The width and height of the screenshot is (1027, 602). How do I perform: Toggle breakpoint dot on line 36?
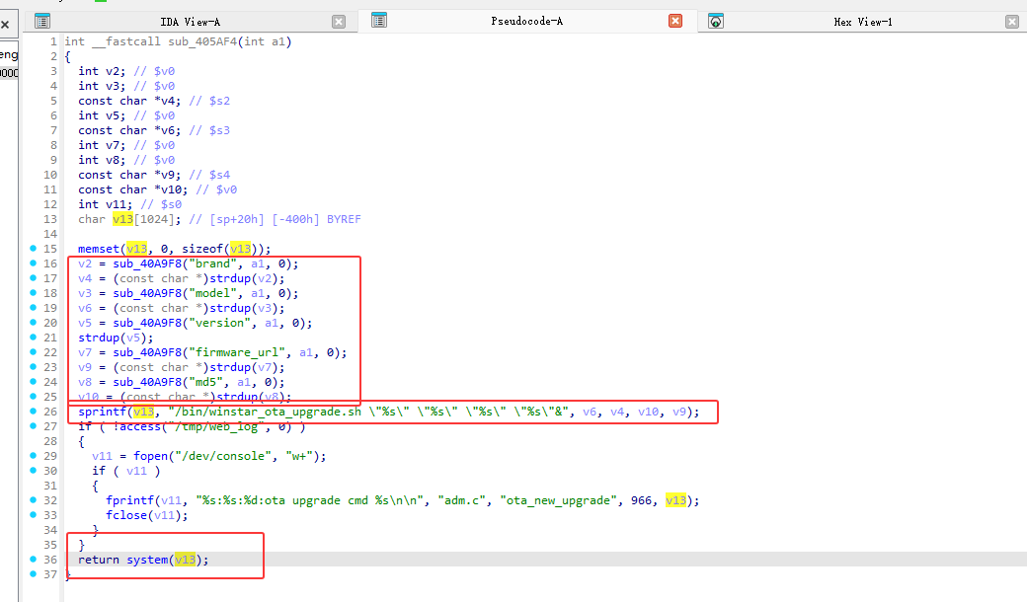35,560
